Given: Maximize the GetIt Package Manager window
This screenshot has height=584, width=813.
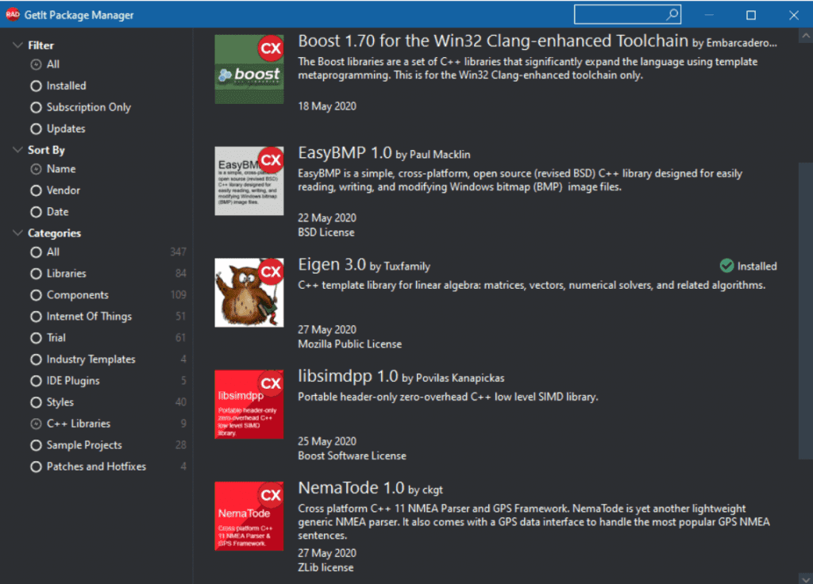Looking at the screenshot, I should (x=751, y=15).
